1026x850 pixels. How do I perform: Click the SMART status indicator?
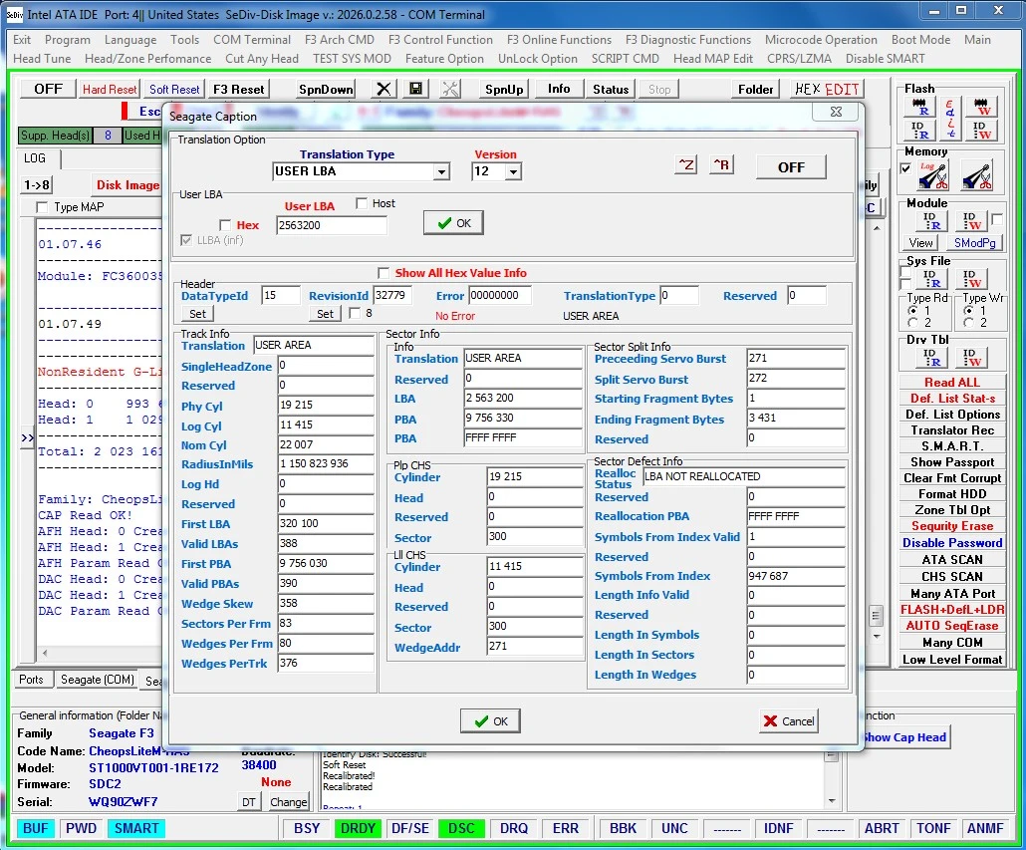pos(136,828)
